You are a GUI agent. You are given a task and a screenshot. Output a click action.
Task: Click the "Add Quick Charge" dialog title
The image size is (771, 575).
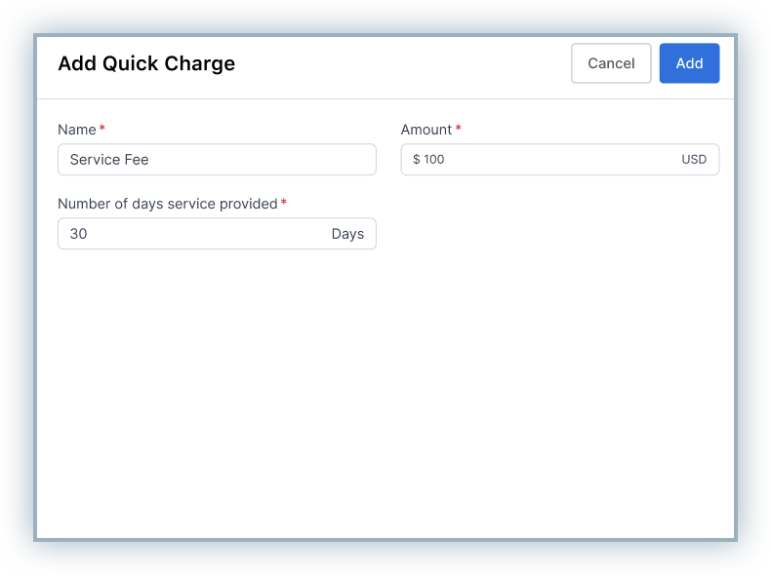pyautogui.click(x=146, y=64)
